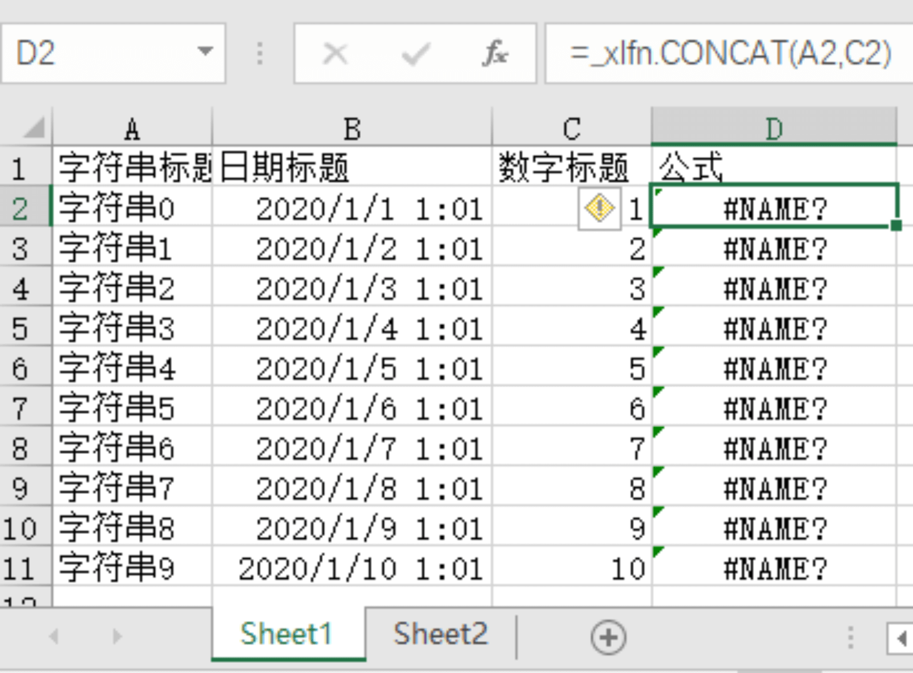Click the formula bar resize dots handle
Viewport: 913px width, 673px height.
pyautogui.click(x=260, y=54)
